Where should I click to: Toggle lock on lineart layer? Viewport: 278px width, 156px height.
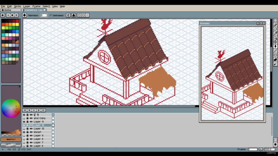click(x=27, y=132)
